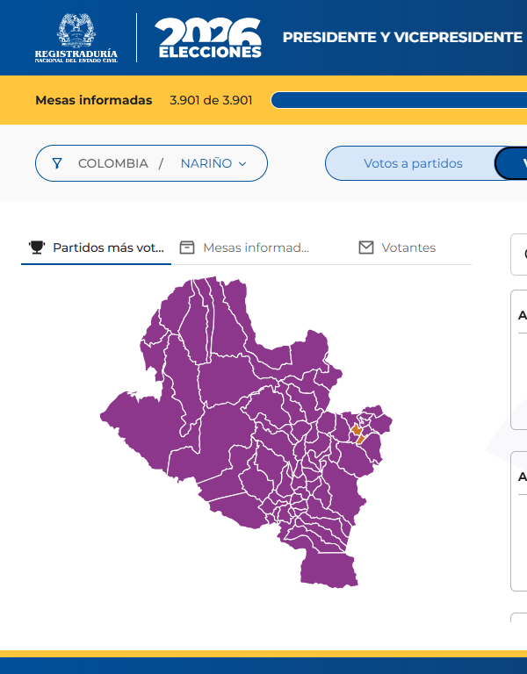Viewport: 527px width, 674px height.
Task: Open the Mesas informadas tab
Action: [244, 248]
